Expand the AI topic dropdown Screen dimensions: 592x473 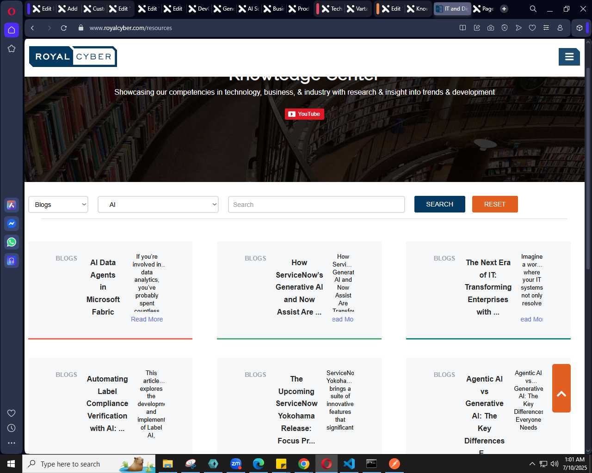pos(158,205)
